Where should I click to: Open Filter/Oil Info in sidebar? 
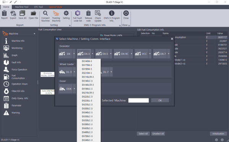[18, 91]
